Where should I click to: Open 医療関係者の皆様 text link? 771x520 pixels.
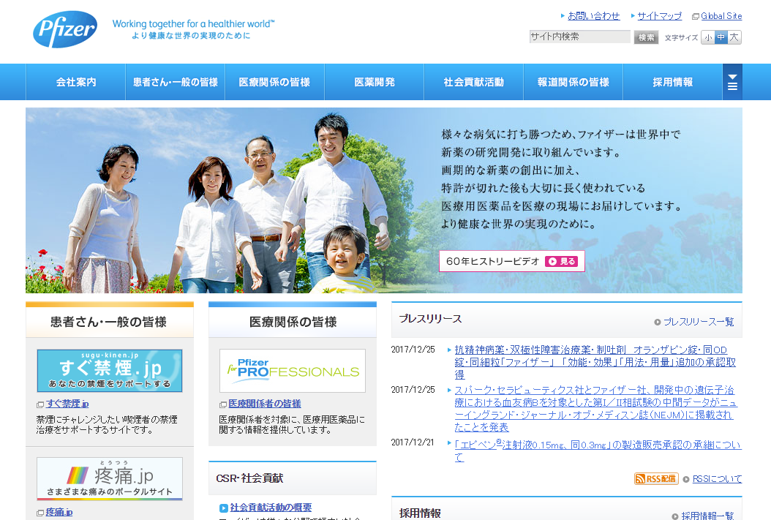[265, 404]
